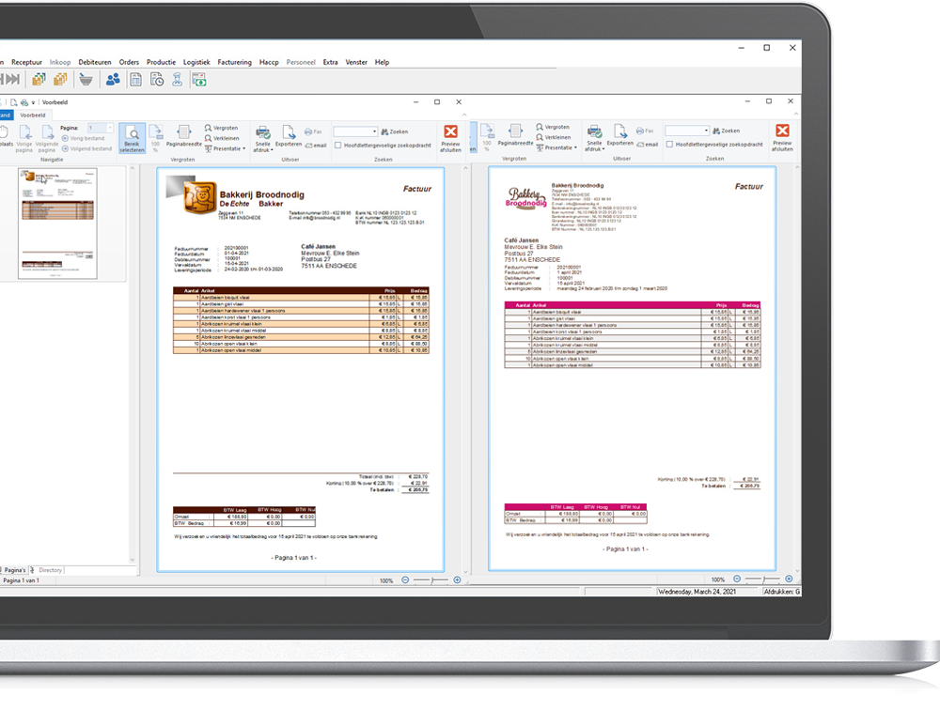Enable Hoofdlettergevoelige zoekopdracht checkbox in left preview
940x726 pixels.
[x=338, y=145]
